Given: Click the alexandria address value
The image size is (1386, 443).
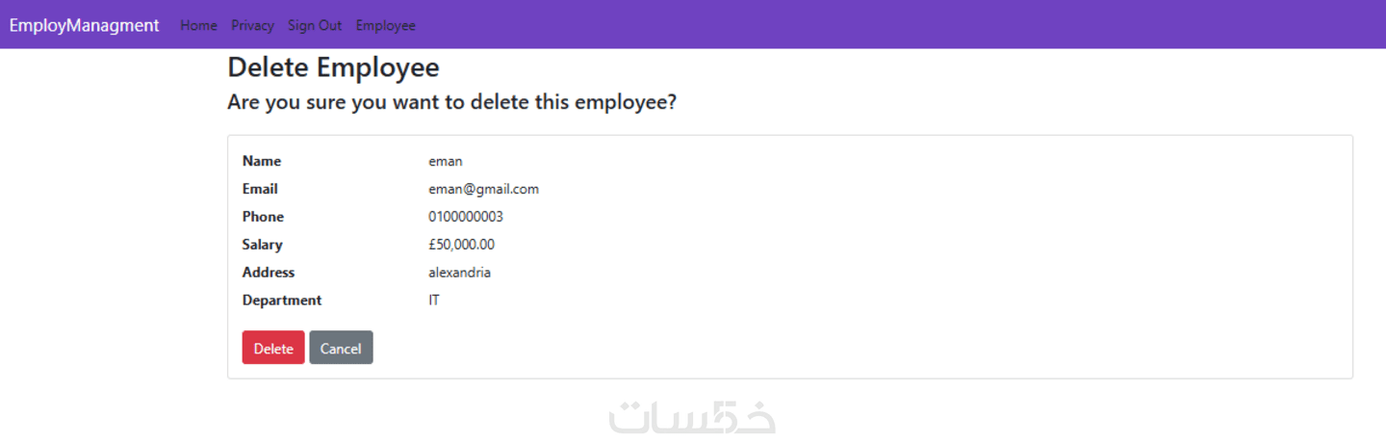Looking at the screenshot, I should [x=459, y=273].
